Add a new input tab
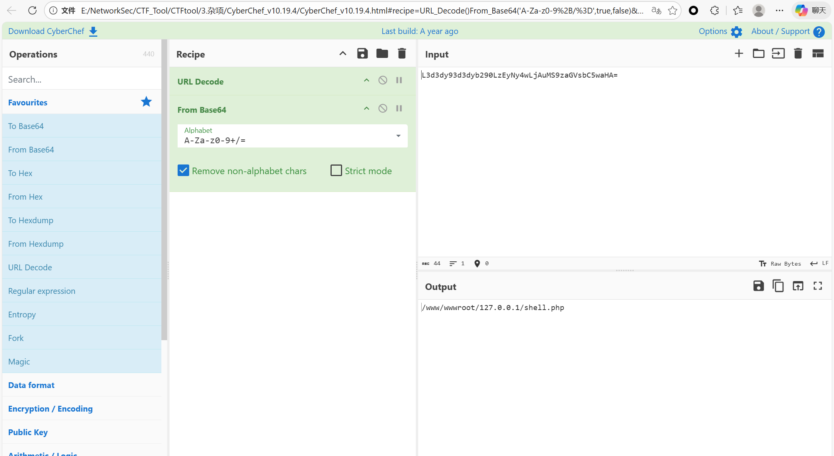Screen dimensions: 834x456 pyautogui.click(x=739, y=54)
